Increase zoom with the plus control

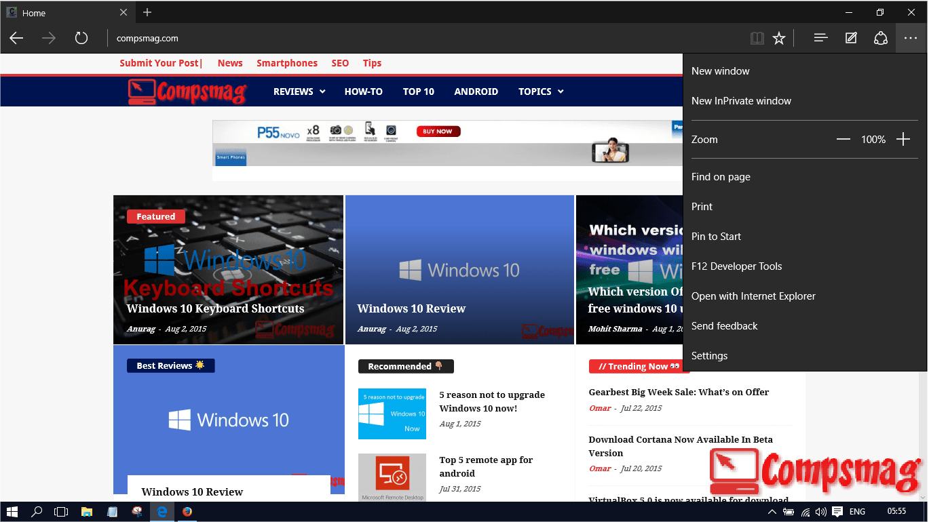point(903,139)
